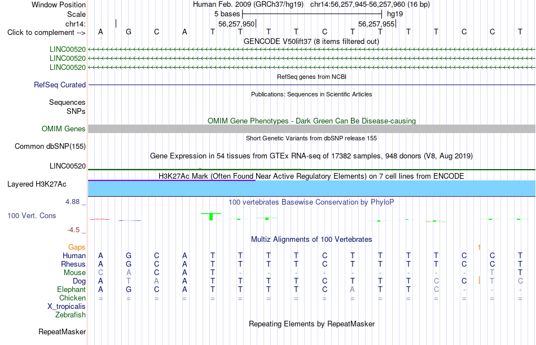Open the GTEx Gene Expression in 54 tissues title

(x=311, y=156)
